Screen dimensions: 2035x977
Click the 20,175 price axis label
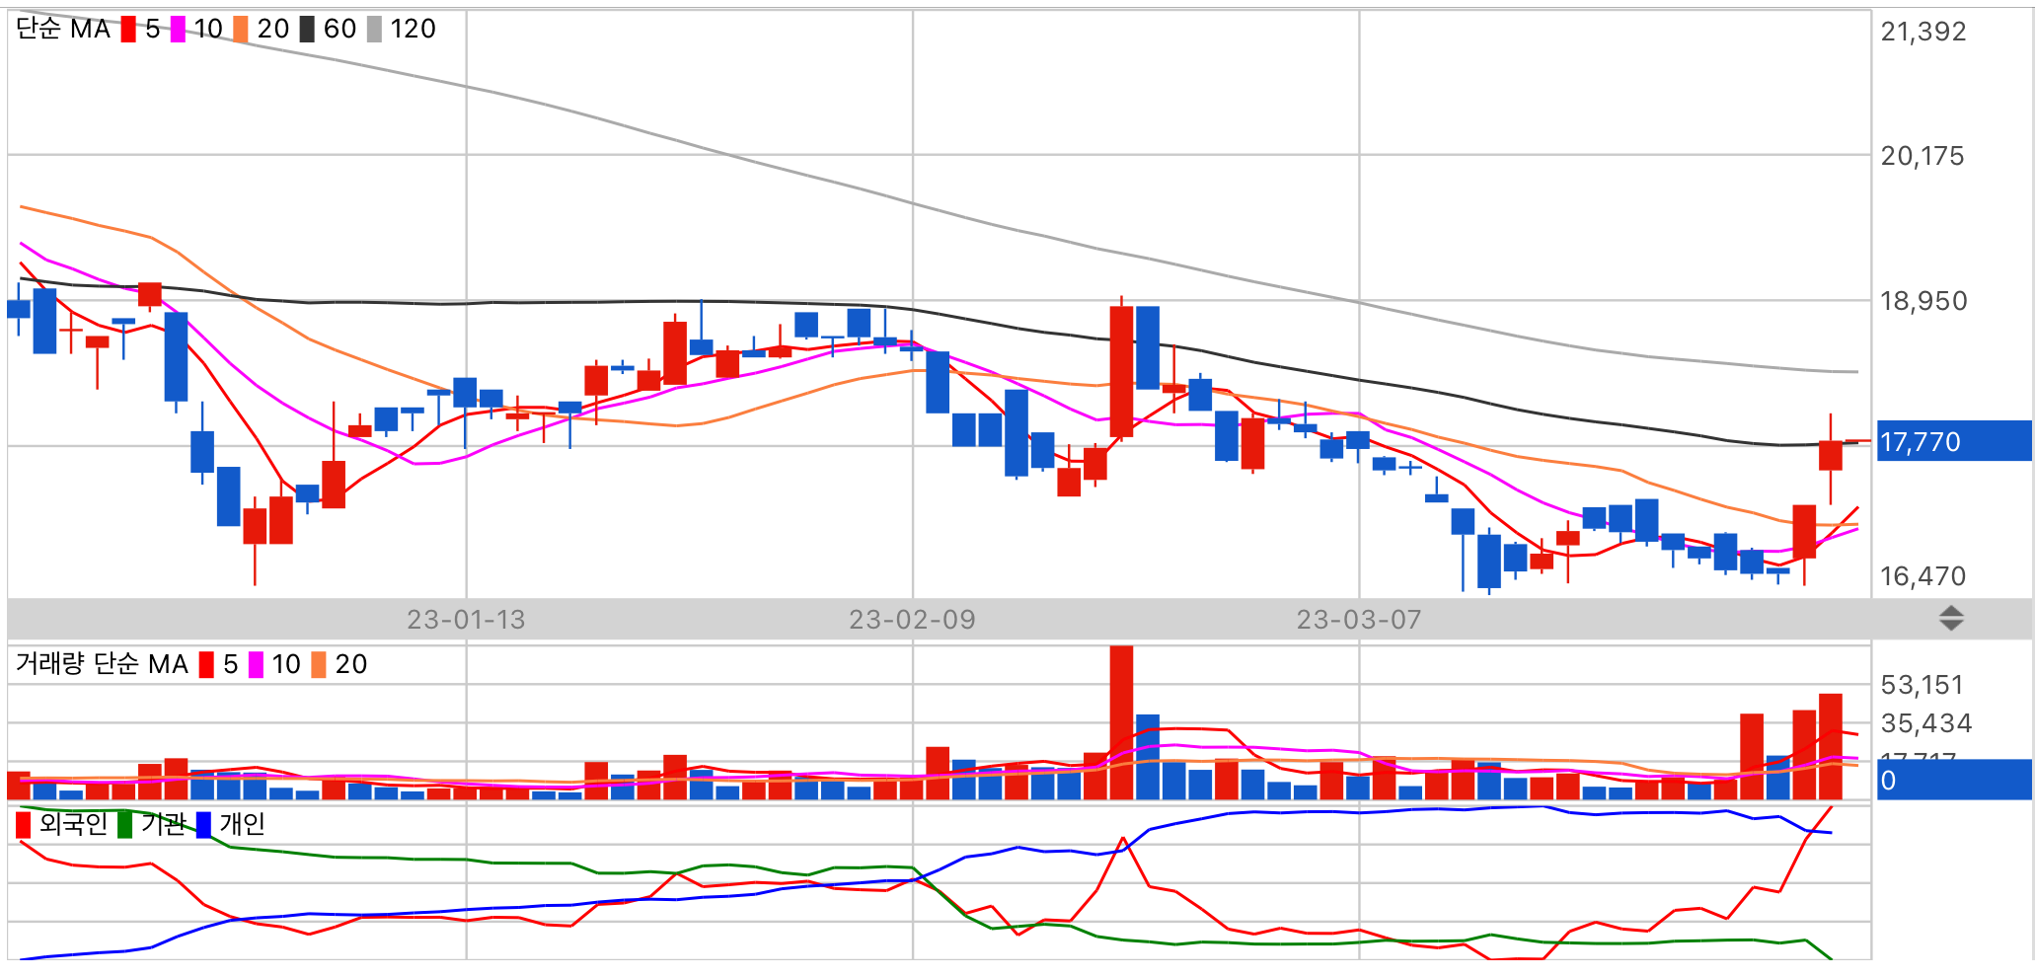[x=1922, y=156]
